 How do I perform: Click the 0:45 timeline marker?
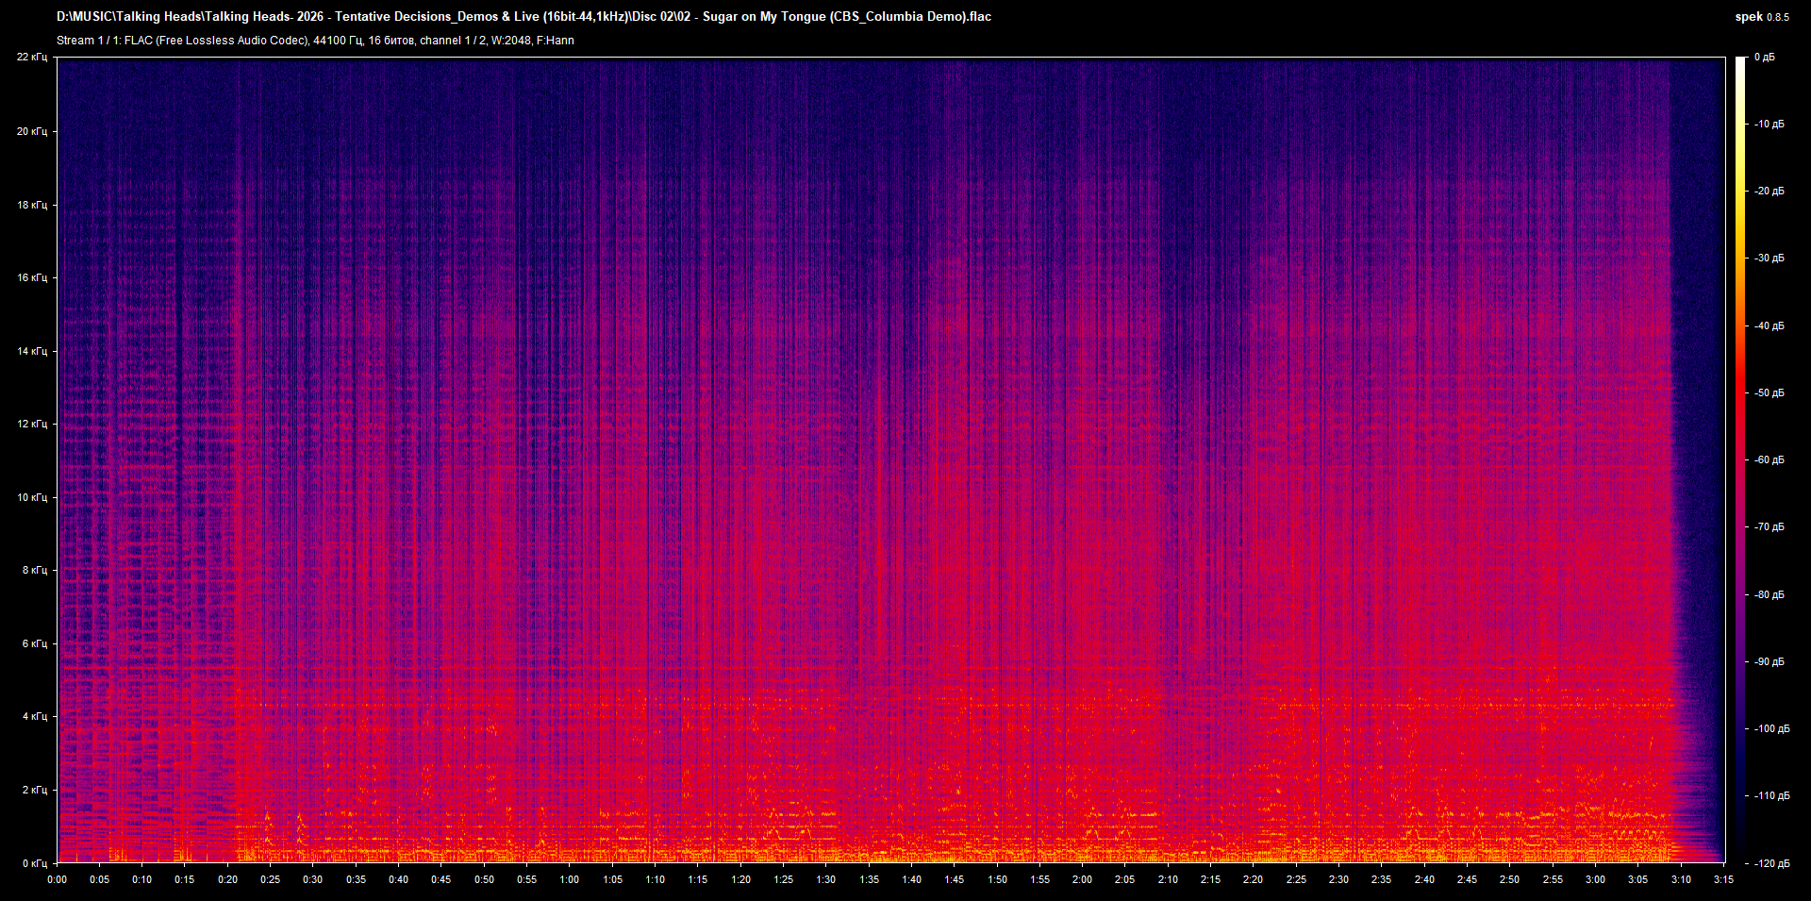tap(440, 878)
